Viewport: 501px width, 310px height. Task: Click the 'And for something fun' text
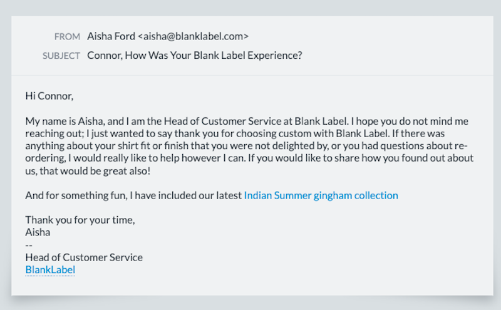click(133, 195)
